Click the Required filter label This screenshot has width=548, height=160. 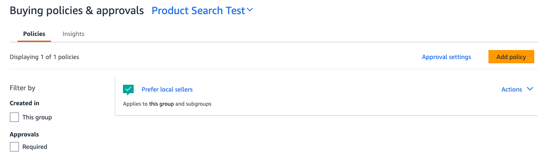click(x=35, y=147)
